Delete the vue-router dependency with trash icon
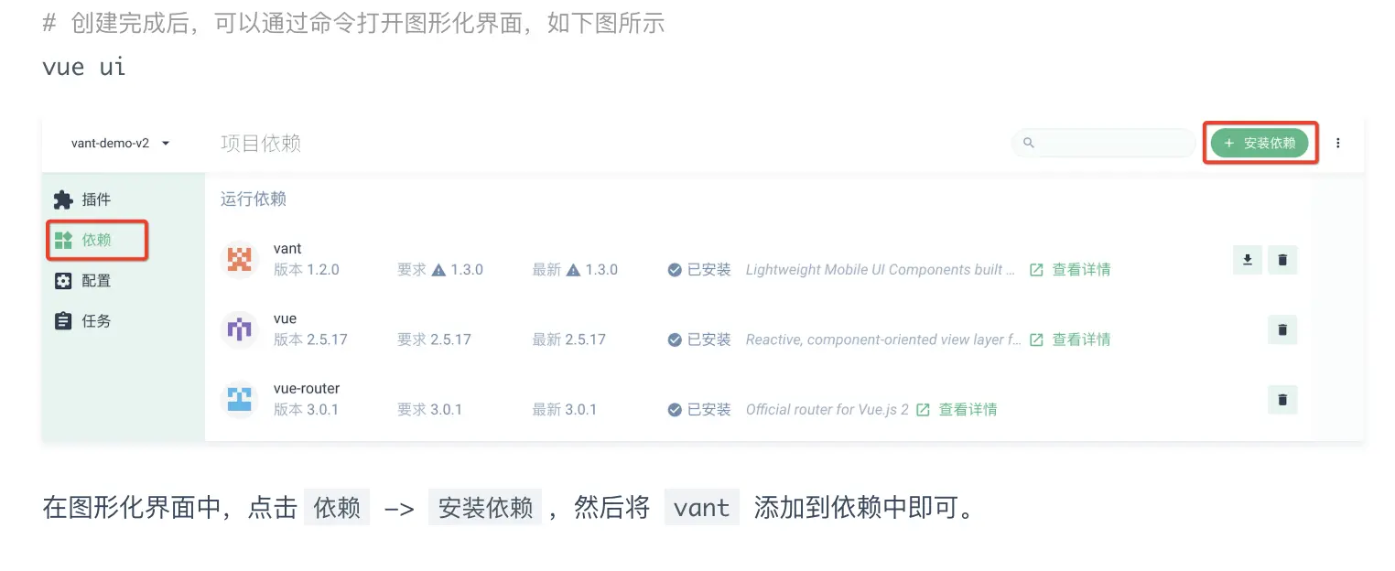Screen dimensions: 1395x571 [x=1282, y=399]
